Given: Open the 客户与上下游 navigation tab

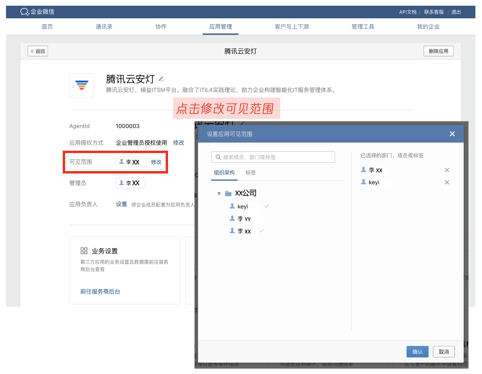Looking at the screenshot, I should pos(292,27).
